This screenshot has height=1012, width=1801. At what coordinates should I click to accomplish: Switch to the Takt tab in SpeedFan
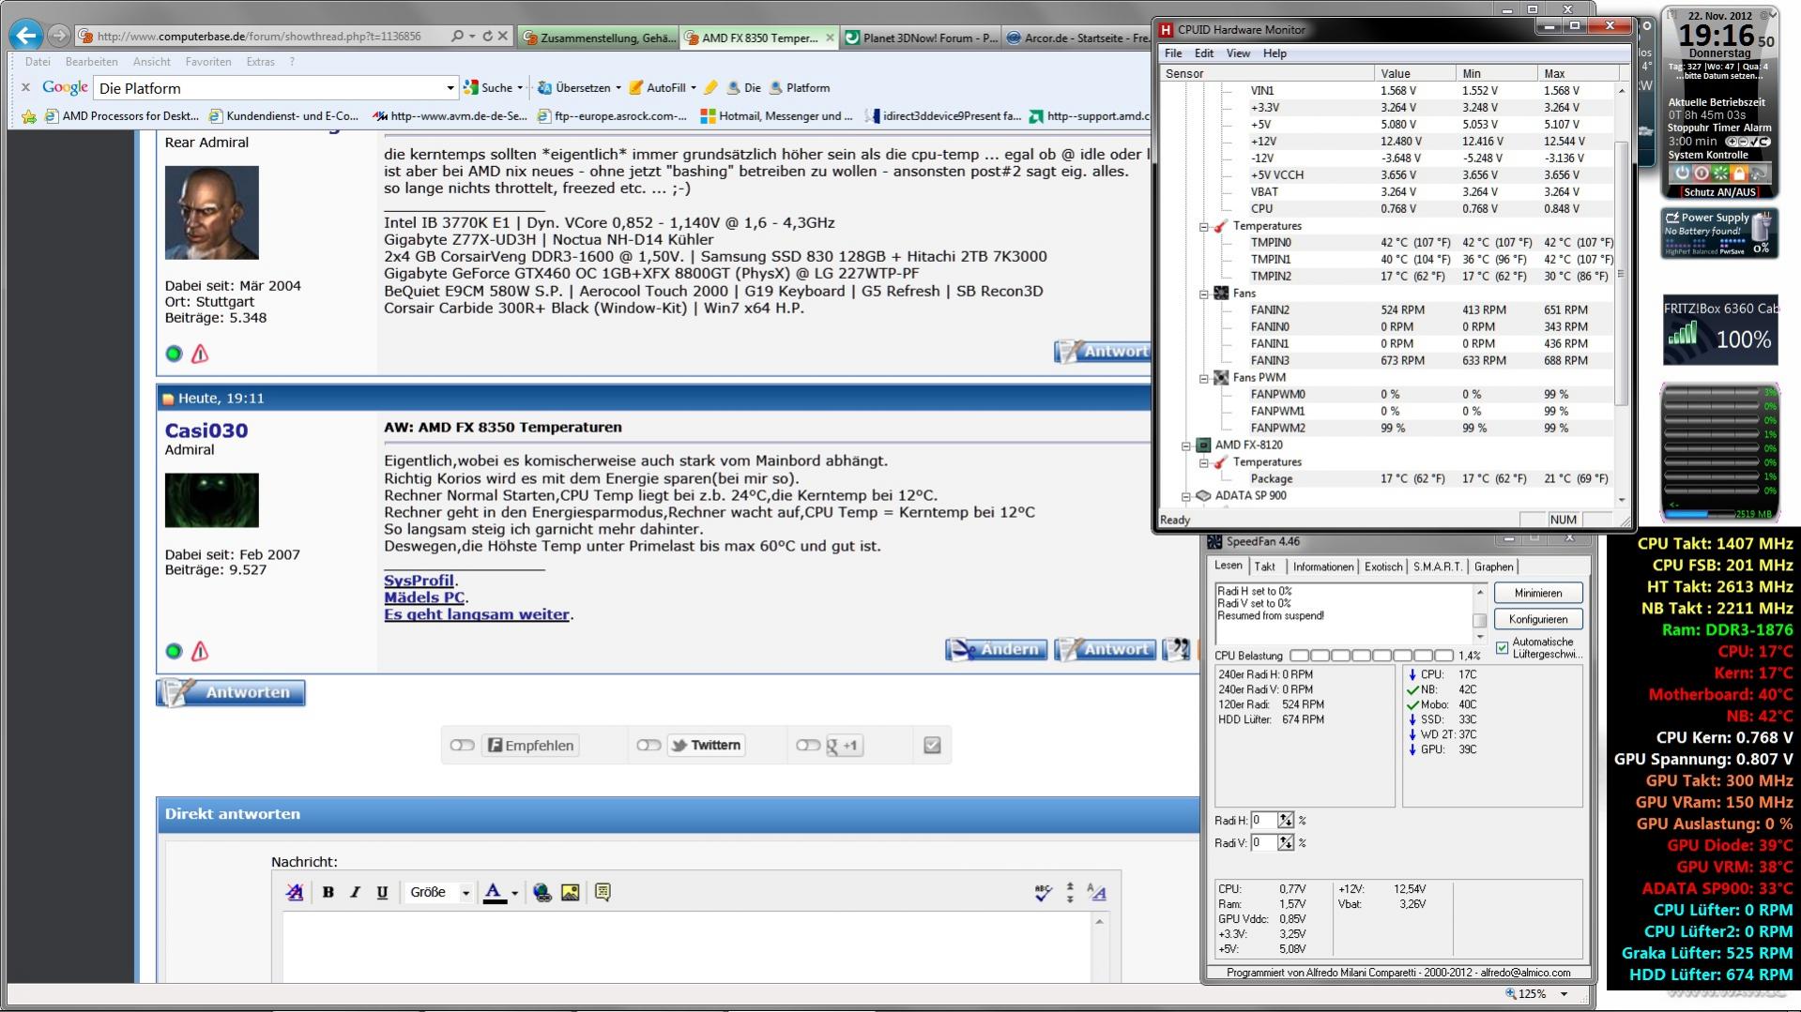click(1265, 566)
